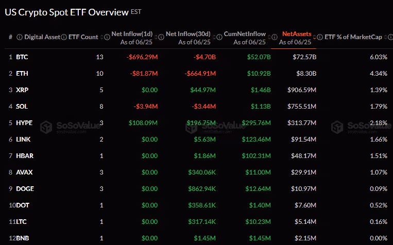Select the DOT asset name
The height and width of the screenshot is (245, 393).
tap(23, 205)
